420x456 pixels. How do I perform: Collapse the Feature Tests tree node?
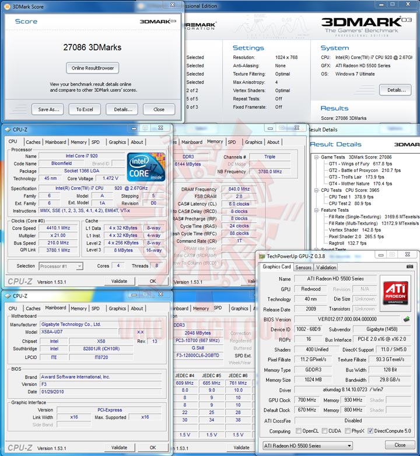tap(316, 210)
